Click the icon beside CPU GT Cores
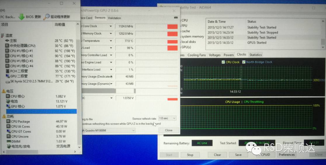Image resolution: width=326 pixels, height=165 pixels. (x=8, y=131)
